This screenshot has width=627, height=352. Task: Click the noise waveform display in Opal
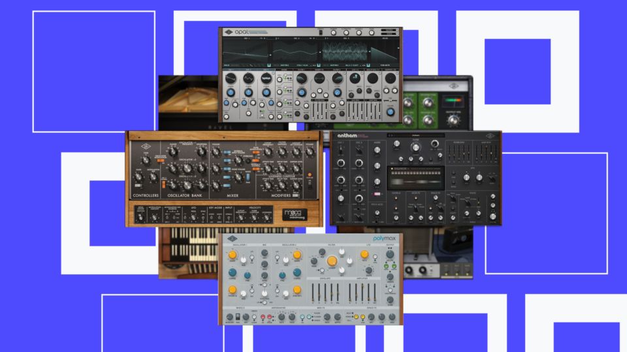click(x=344, y=51)
